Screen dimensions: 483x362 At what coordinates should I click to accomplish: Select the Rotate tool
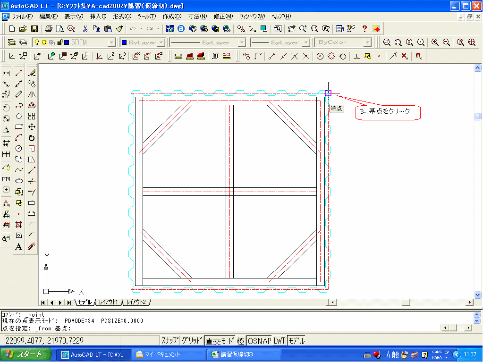click(32, 138)
